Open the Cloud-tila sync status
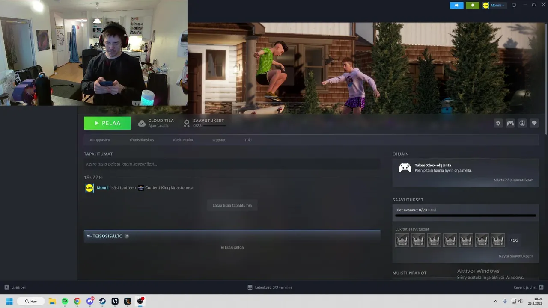The width and height of the screenshot is (548, 308). [x=156, y=123]
